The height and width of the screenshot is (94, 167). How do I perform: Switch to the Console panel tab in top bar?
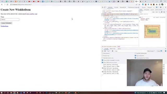(x=116, y=7)
